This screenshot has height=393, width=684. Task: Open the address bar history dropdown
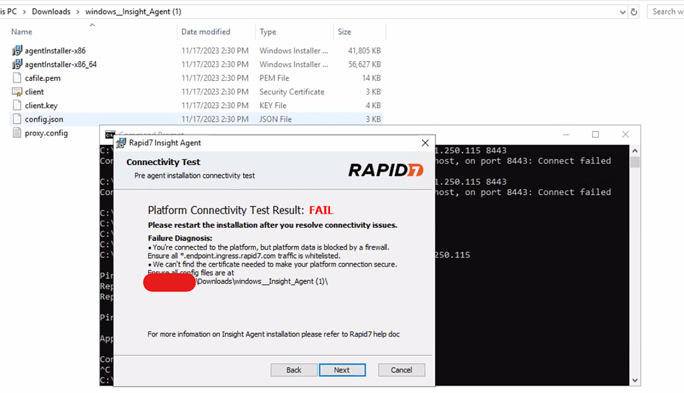[623, 11]
